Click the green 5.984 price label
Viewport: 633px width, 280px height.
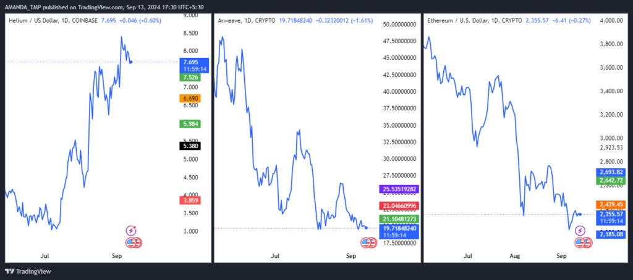point(190,124)
